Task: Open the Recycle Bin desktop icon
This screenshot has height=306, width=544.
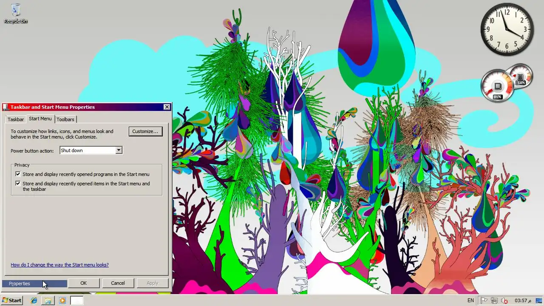Action: (x=16, y=13)
